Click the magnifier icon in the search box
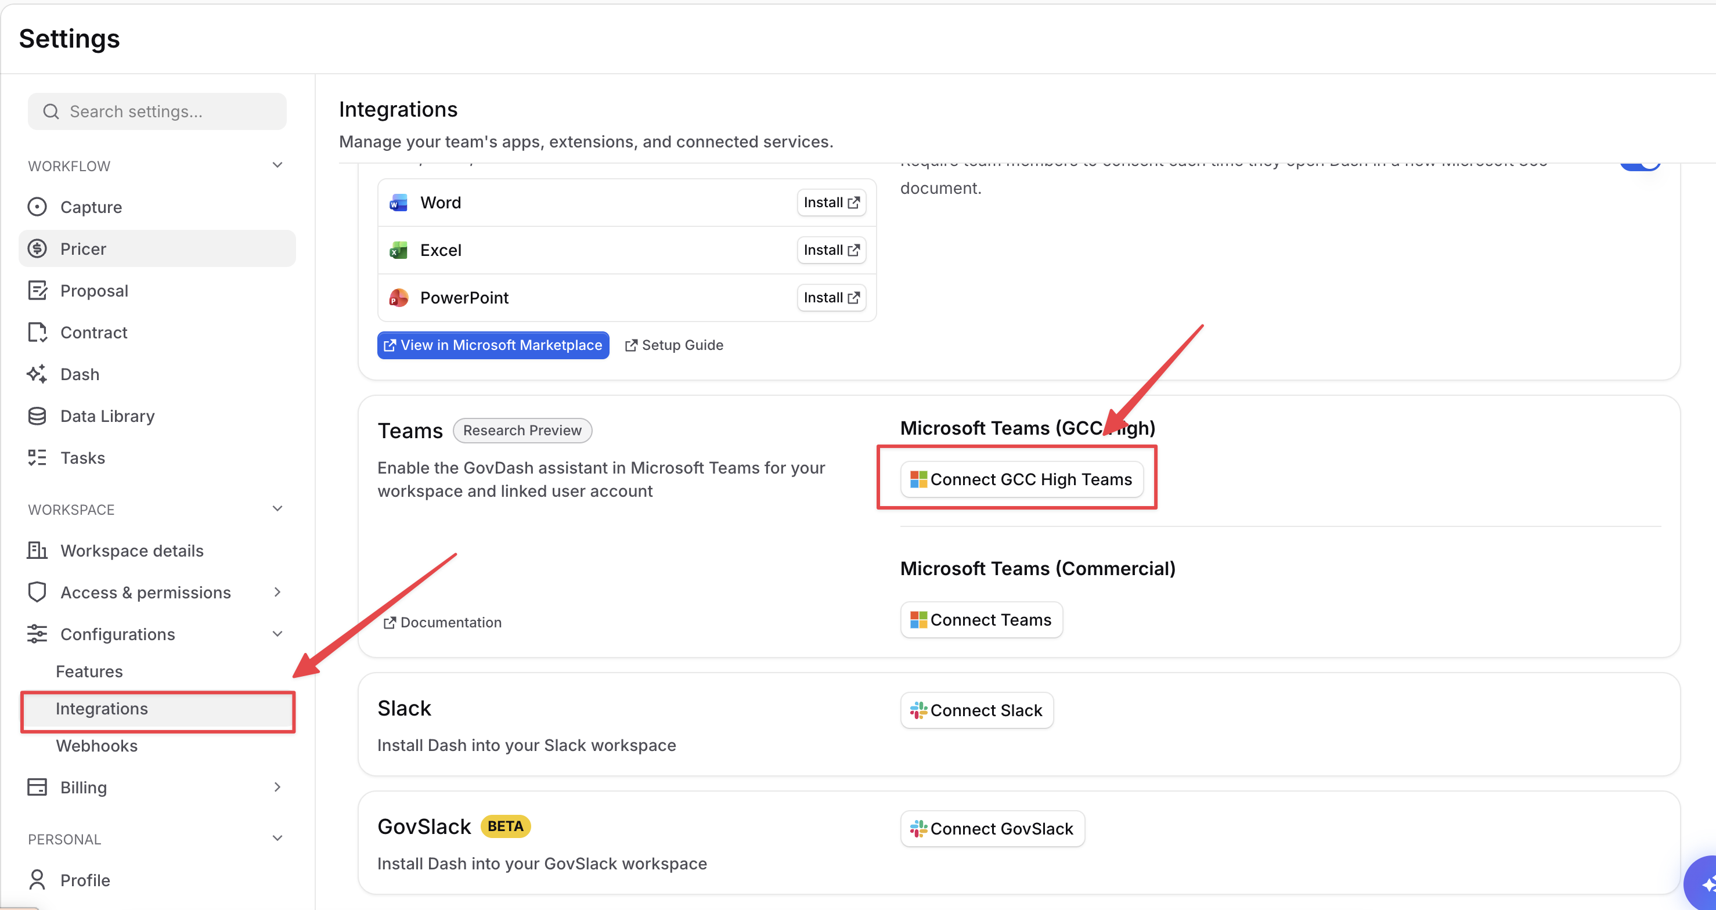Screen dimensions: 1716x910 (51, 111)
